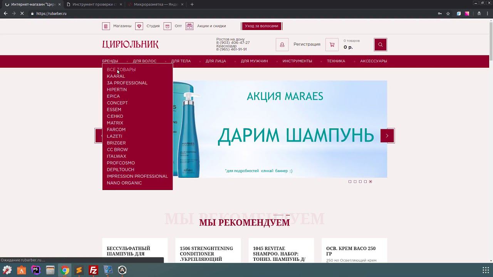Open the ДЛЯ ЛИЦА menu

(x=216, y=61)
